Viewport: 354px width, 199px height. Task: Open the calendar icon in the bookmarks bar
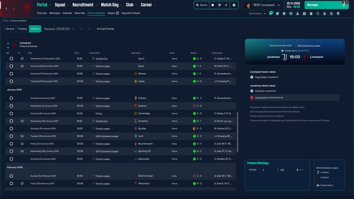point(304,14)
